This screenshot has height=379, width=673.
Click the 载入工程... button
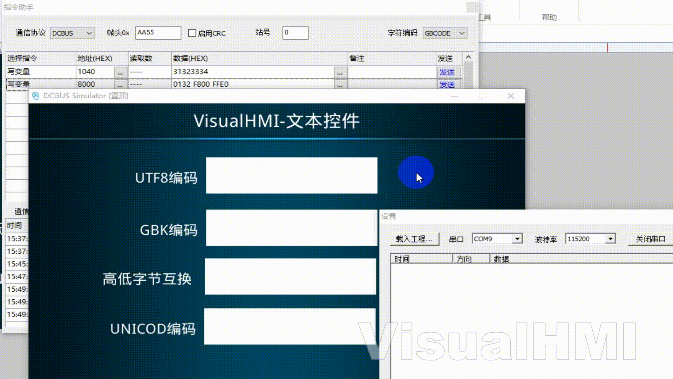[x=414, y=239]
